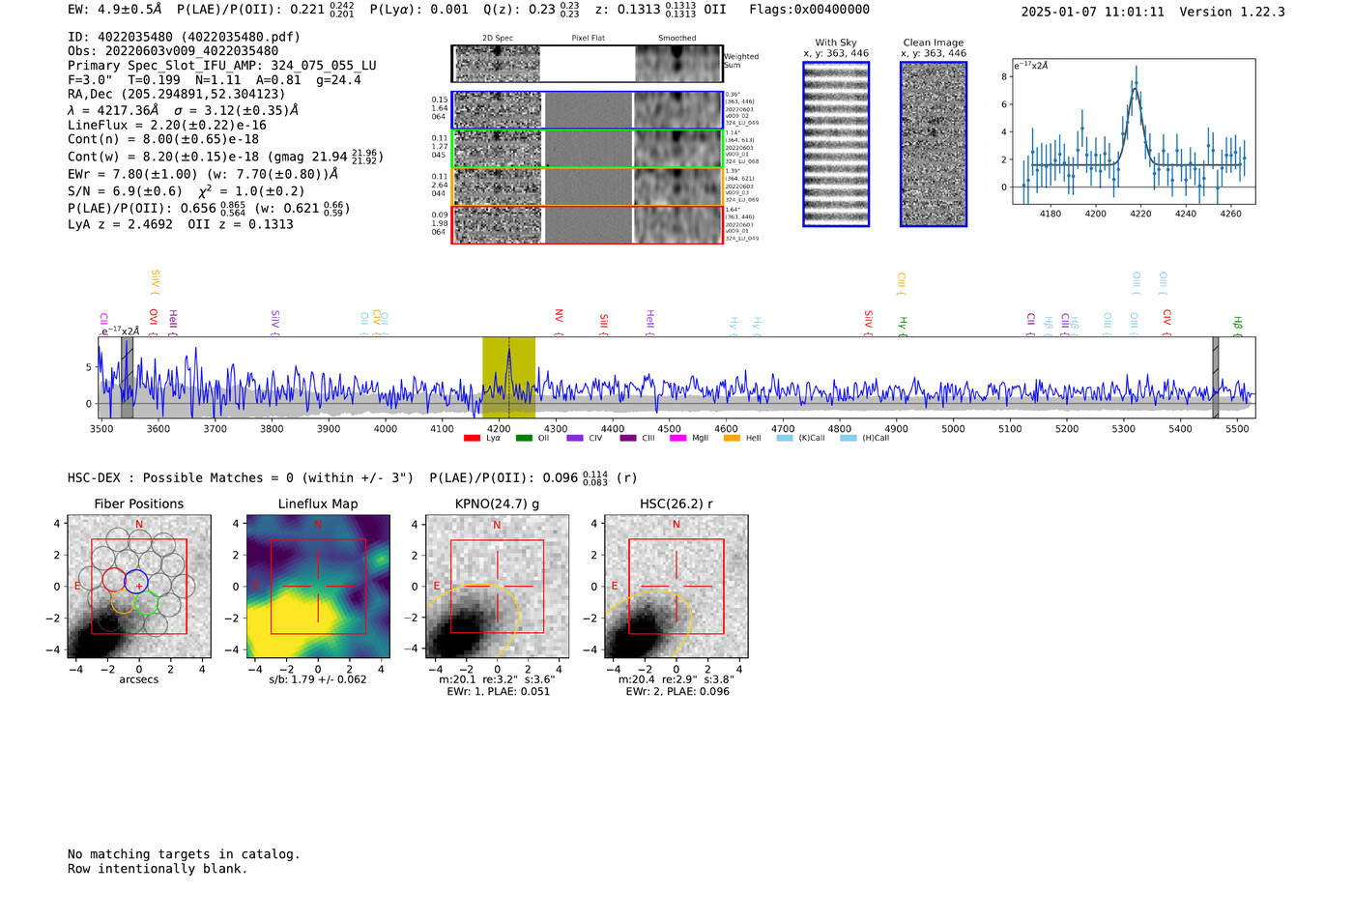Screen dimensions: 1353x921
Task: Click the yellow highlighted region in the spectrum
Action: [508, 377]
